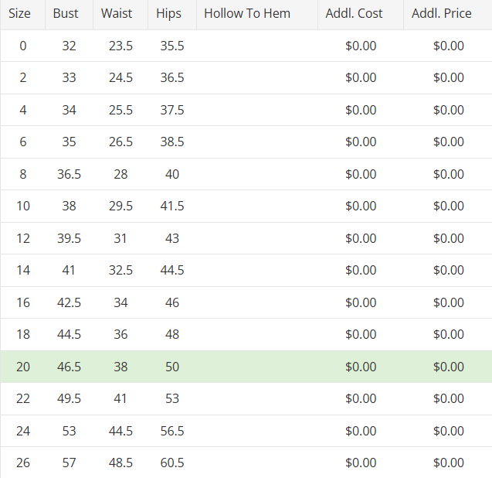The width and height of the screenshot is (492, 478).
Task: Click the Hollow To Hem header
Action: pyautogui.click(x=247, y=14)
